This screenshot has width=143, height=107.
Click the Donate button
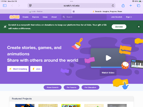point(119,27)
